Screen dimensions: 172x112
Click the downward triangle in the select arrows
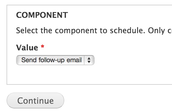89,62
